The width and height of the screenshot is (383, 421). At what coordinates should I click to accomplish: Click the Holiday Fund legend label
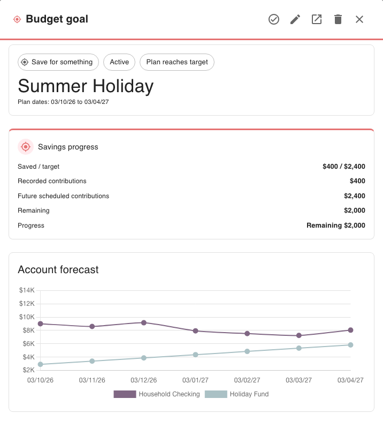(249, 394)
